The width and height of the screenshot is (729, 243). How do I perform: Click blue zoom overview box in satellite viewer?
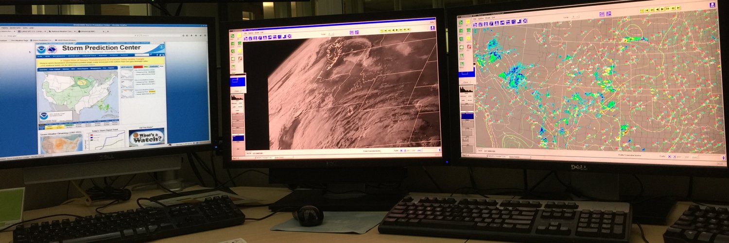coord(238,82)
